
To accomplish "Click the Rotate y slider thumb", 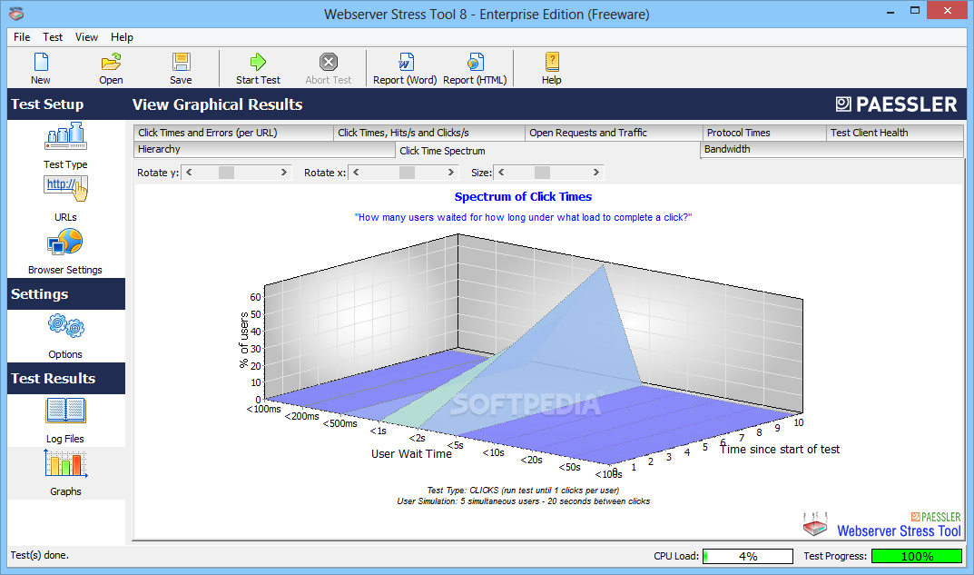I will point(227,173).
